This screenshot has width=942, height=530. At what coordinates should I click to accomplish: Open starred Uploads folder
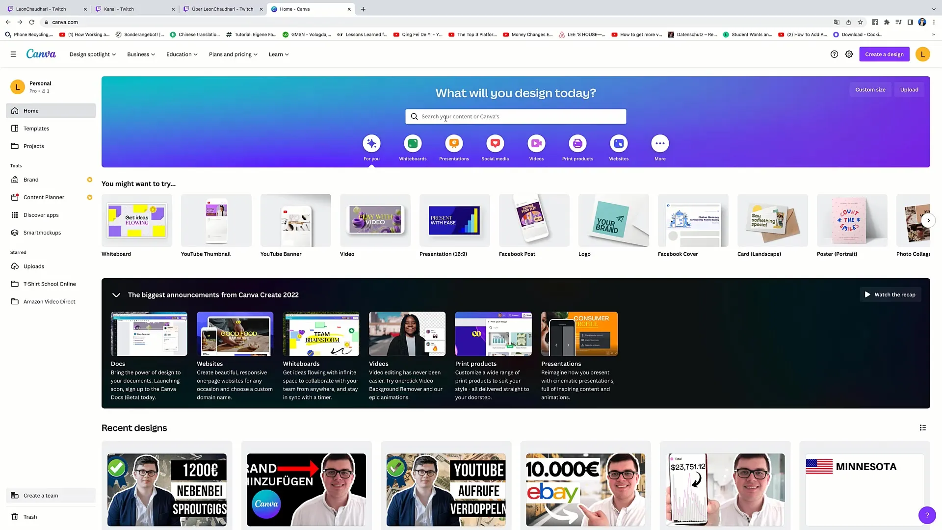pyautogui.click(x=51, y=266)
